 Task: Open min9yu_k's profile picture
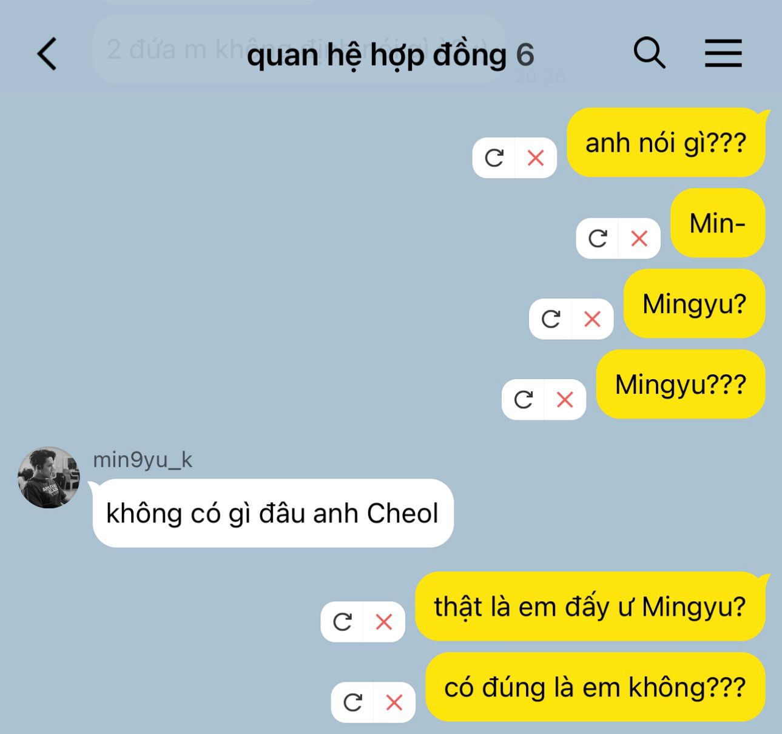[x=49, y=477]
